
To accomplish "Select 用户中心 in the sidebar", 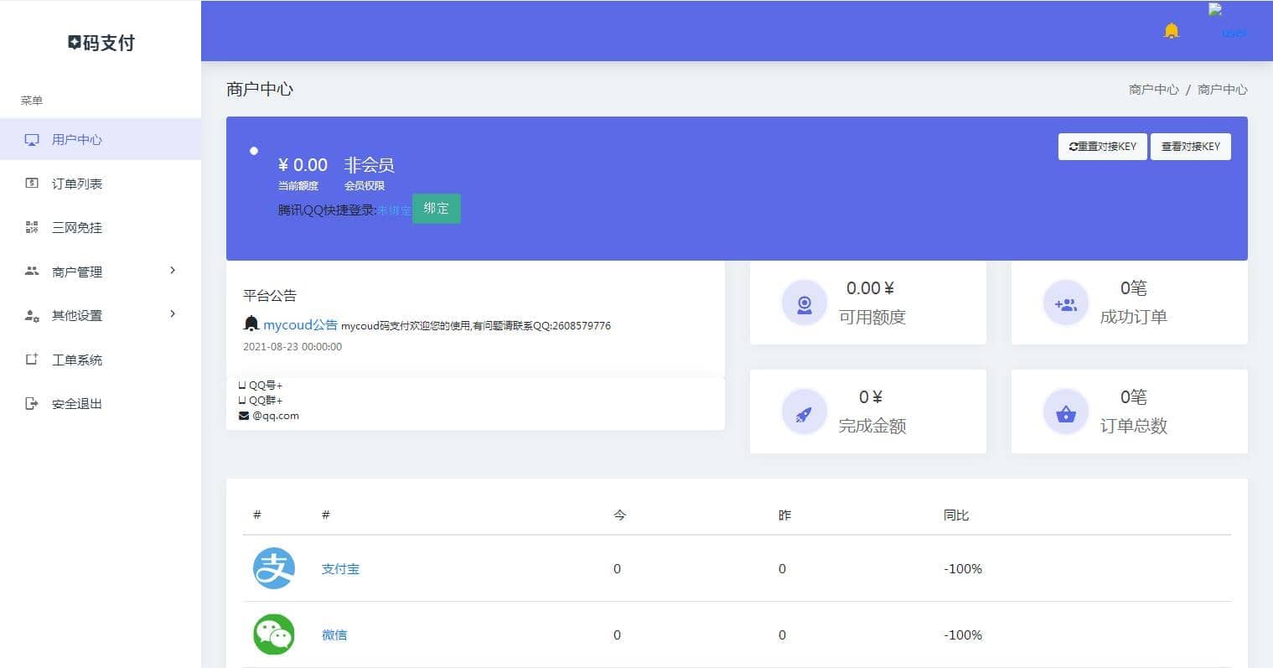I will point(77,140).
